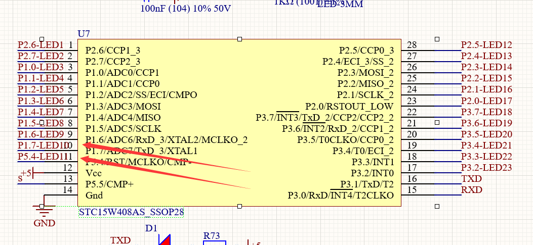Click pin name P1.1/ADC1/CCP0
The image size is (533, 245).
click(122, 84)
